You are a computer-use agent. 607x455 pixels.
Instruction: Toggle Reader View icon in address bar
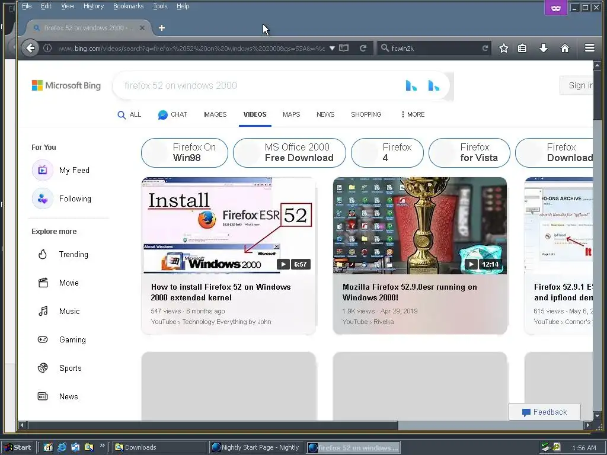pyautogui.click(x=344, y=48)
